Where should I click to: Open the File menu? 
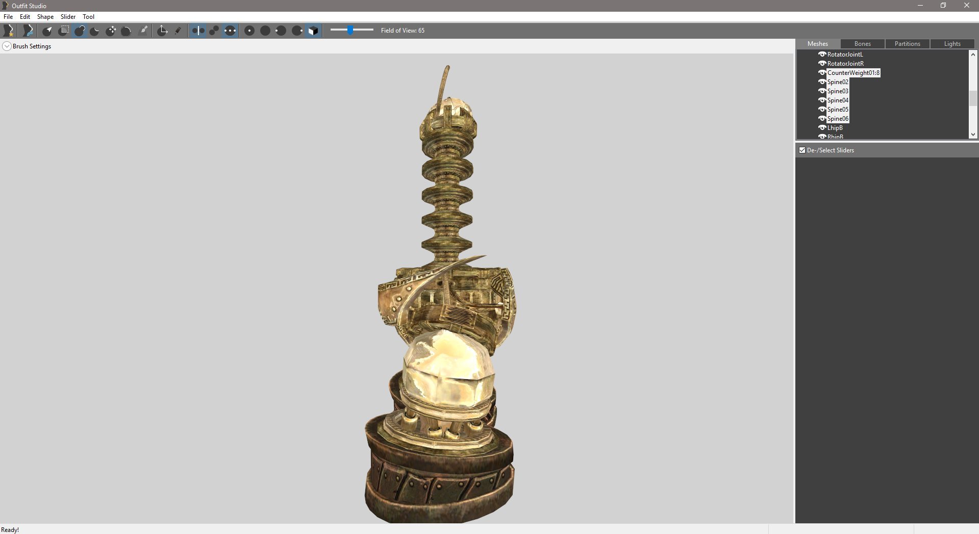(x=8, y=17)
